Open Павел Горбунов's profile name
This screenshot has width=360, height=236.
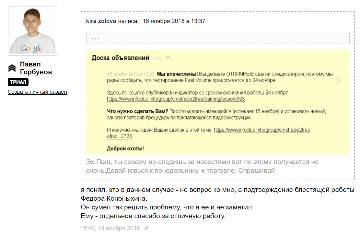coord(36,68)
